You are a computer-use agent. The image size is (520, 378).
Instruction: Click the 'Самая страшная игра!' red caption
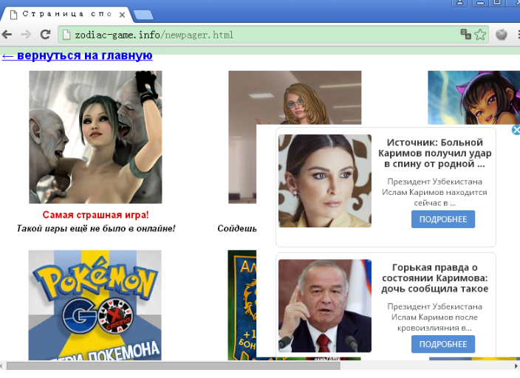[x=95, y=215]
